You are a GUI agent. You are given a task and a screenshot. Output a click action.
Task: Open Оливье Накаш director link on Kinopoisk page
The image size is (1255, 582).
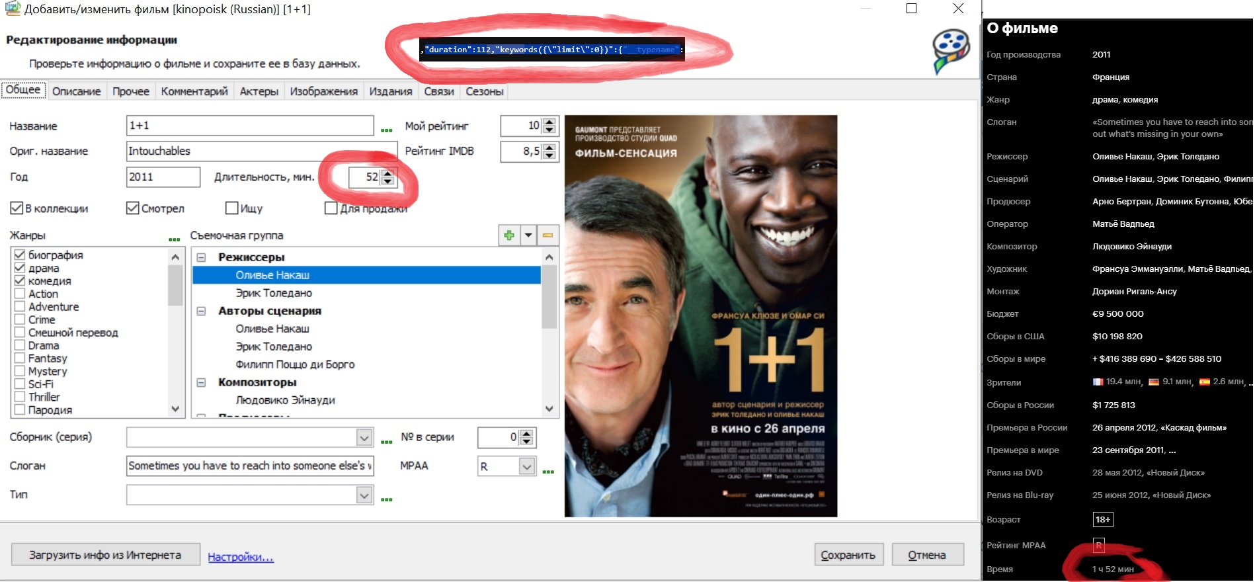click(1123, 156)
